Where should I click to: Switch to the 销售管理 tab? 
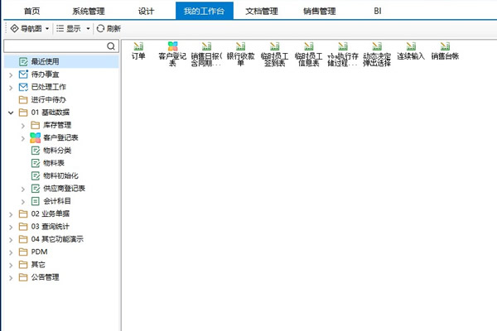tap(320, 10)
